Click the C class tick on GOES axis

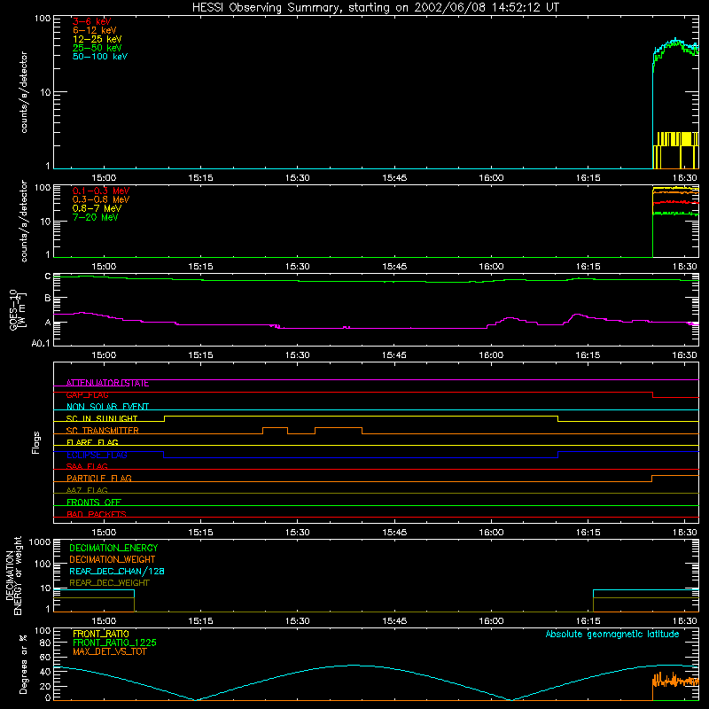(x=48, y=277)
